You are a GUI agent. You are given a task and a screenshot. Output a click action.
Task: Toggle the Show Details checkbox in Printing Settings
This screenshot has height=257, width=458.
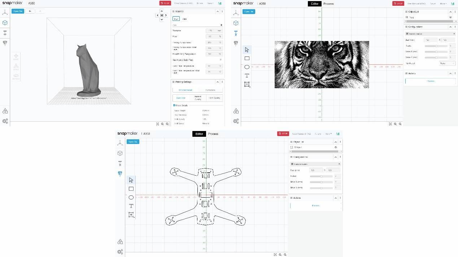175,105
